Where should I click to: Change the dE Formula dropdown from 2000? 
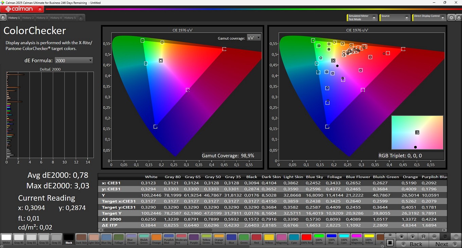click(74, 60)
